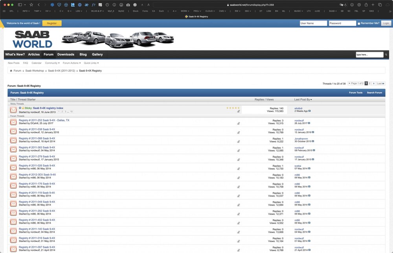This screenshot has width=393, height=253.
Task: Open the "What's New?" nav tab
Action: tap(15, 54)
